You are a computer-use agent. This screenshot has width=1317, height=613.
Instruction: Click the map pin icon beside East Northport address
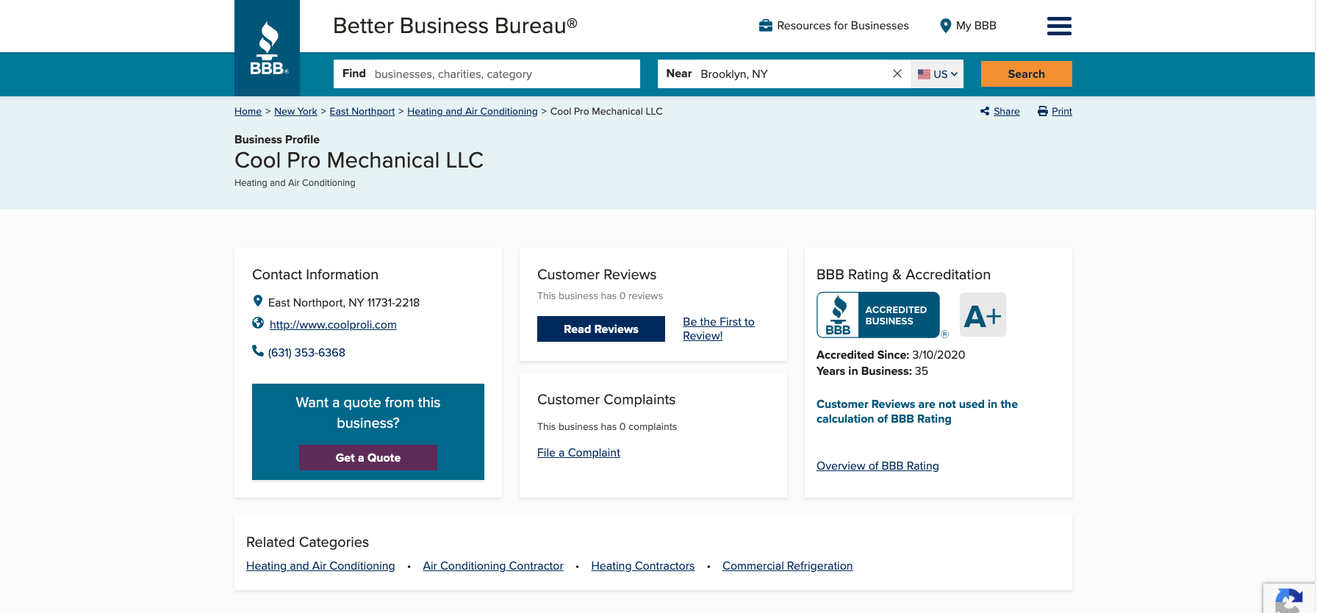tap(258, 301)
